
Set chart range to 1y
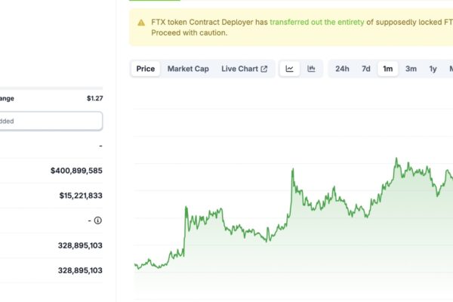click(433, 69)
